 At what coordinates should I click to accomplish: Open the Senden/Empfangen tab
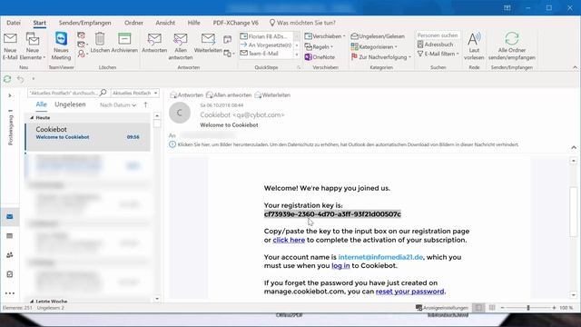point(84,23)
